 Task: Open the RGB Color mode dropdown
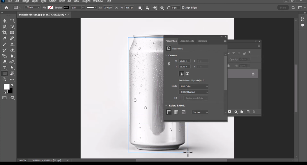click(x=194, y=87)
